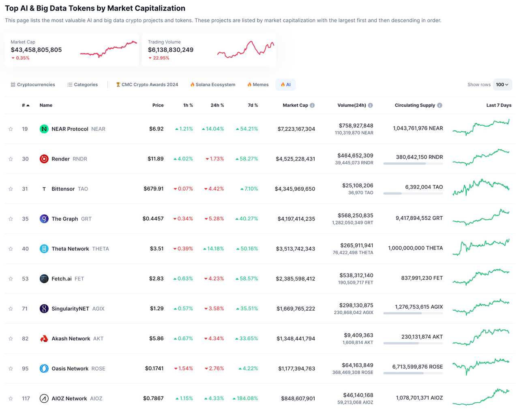Click the Fetch.ai coin logo
The image size is (519, 412).
coord(44,279)
